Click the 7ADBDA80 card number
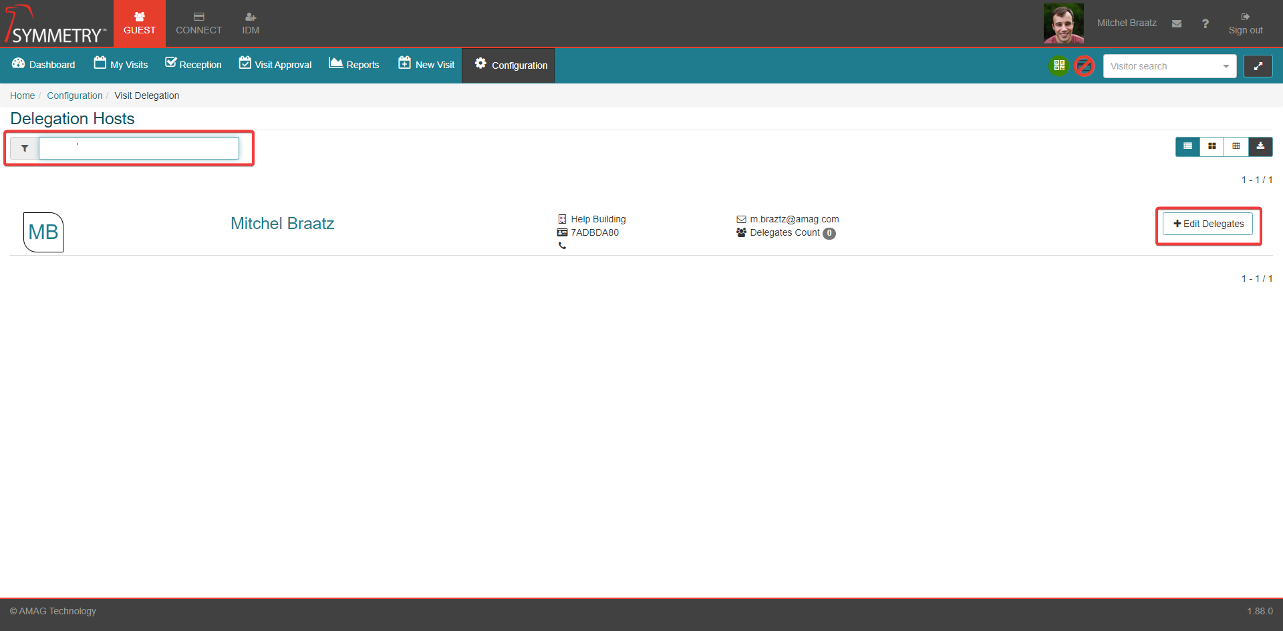Screen dimensions: 1283x631 (595, 232)
